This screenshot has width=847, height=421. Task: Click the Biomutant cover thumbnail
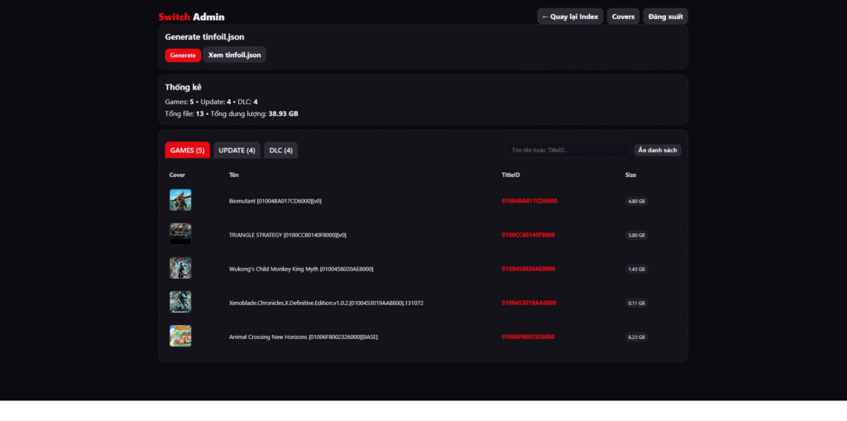click(x=180, y=200)
